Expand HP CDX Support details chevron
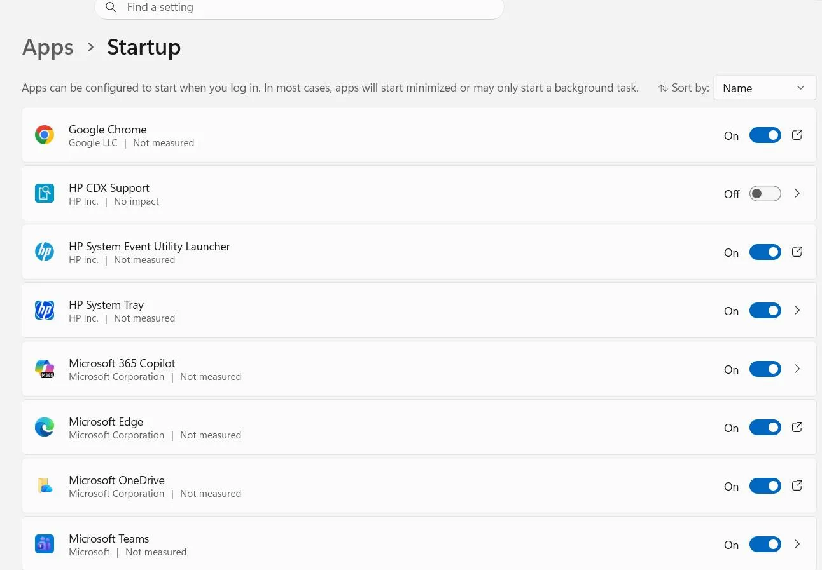The height and width of the screenshot is (570, 822). coord(797,193)
